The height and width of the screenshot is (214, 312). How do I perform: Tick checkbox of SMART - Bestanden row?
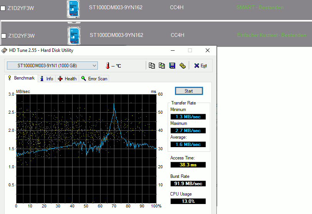tap(3, 8)
